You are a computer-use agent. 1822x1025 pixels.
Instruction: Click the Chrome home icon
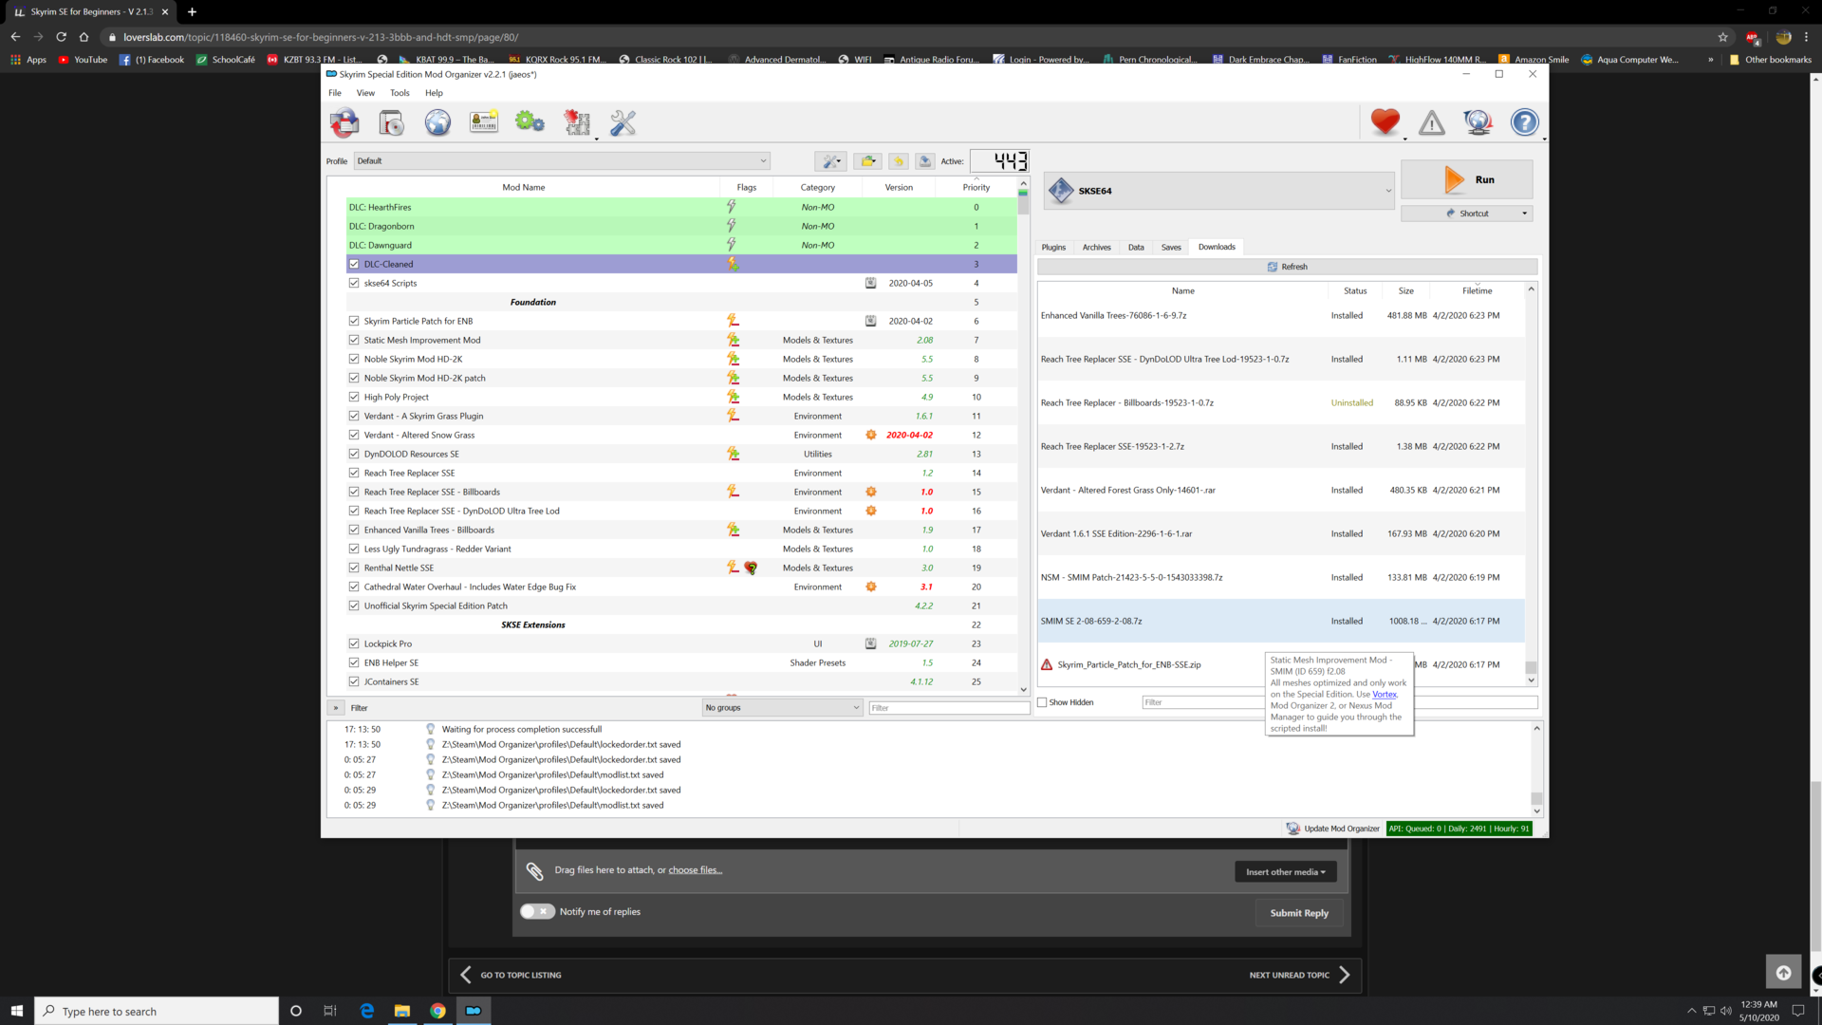coord(84,37)
